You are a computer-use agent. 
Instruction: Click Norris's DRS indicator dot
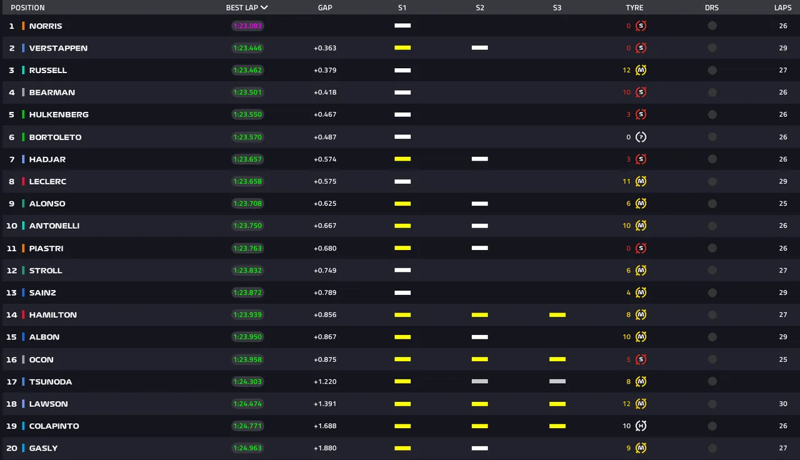point(712,26)
